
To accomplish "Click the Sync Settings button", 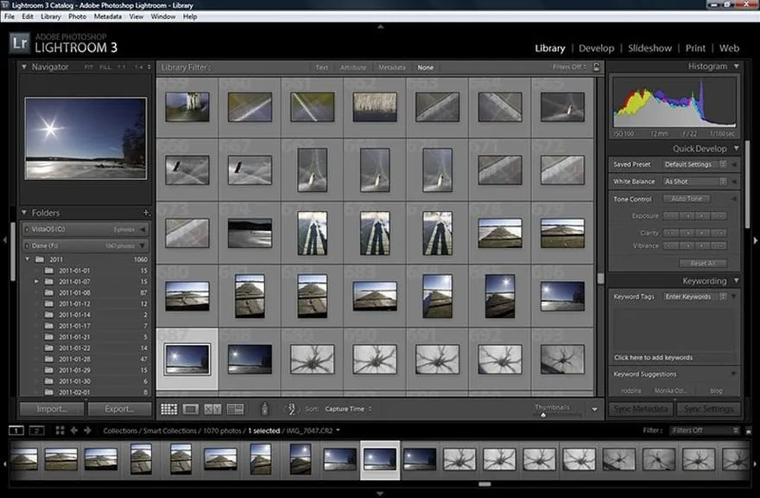I will coord(709,409).
